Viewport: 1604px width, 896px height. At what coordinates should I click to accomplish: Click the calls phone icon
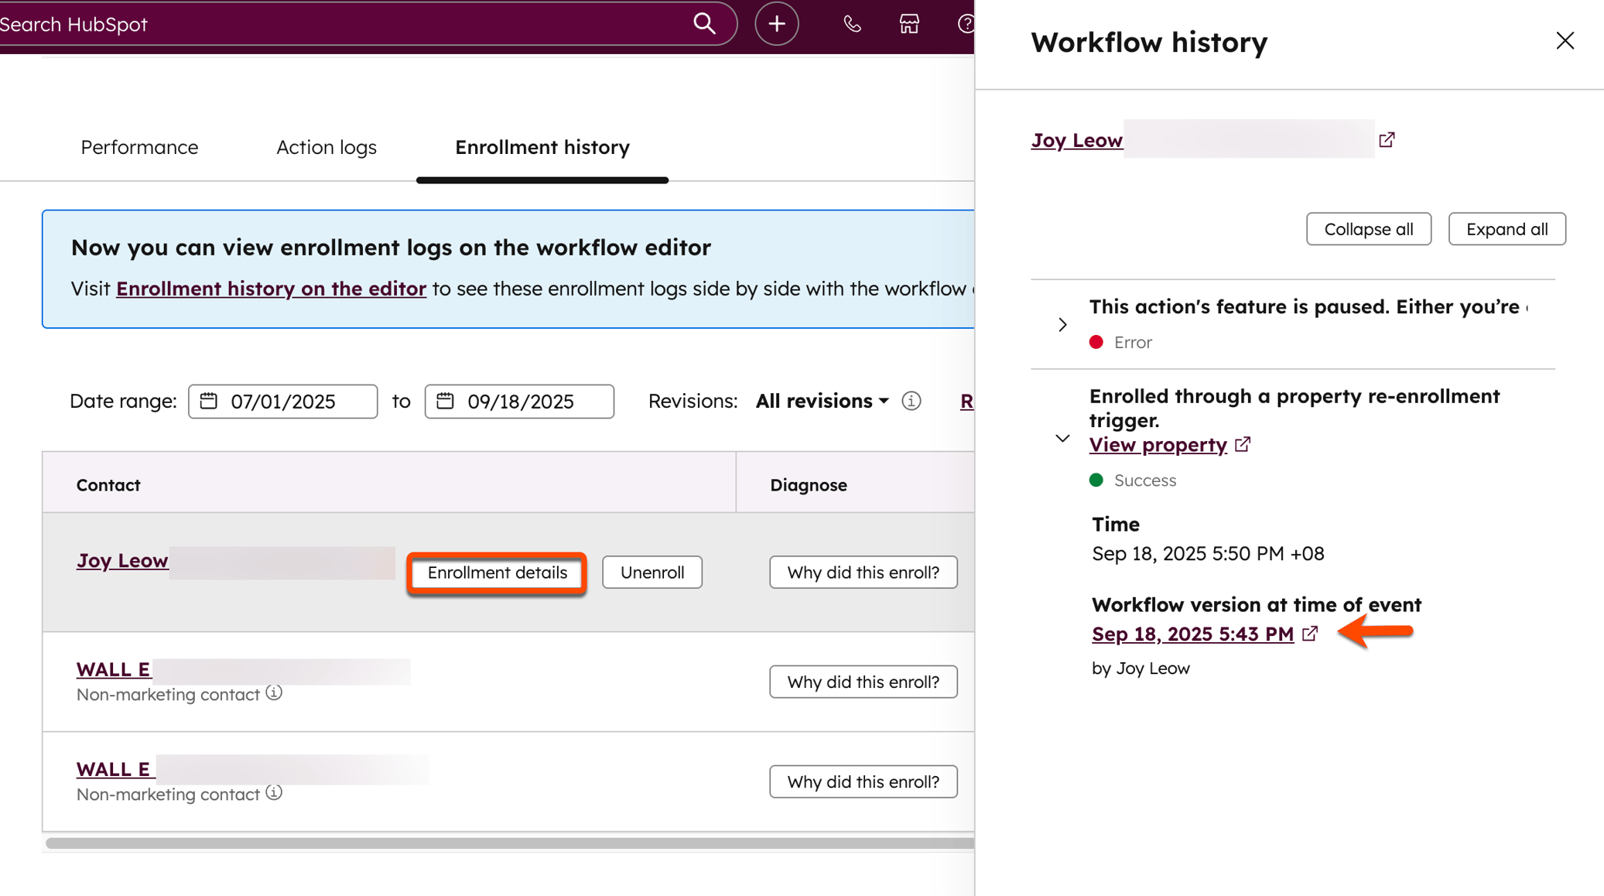tap(851, 23)
